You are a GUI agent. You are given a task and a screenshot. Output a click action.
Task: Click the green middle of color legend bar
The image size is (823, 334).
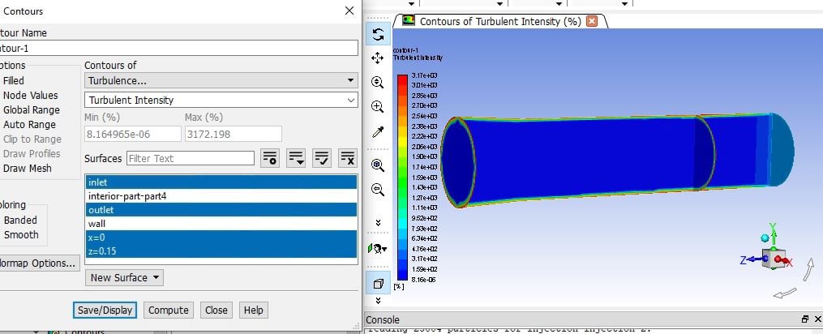[x=402, y=178]
